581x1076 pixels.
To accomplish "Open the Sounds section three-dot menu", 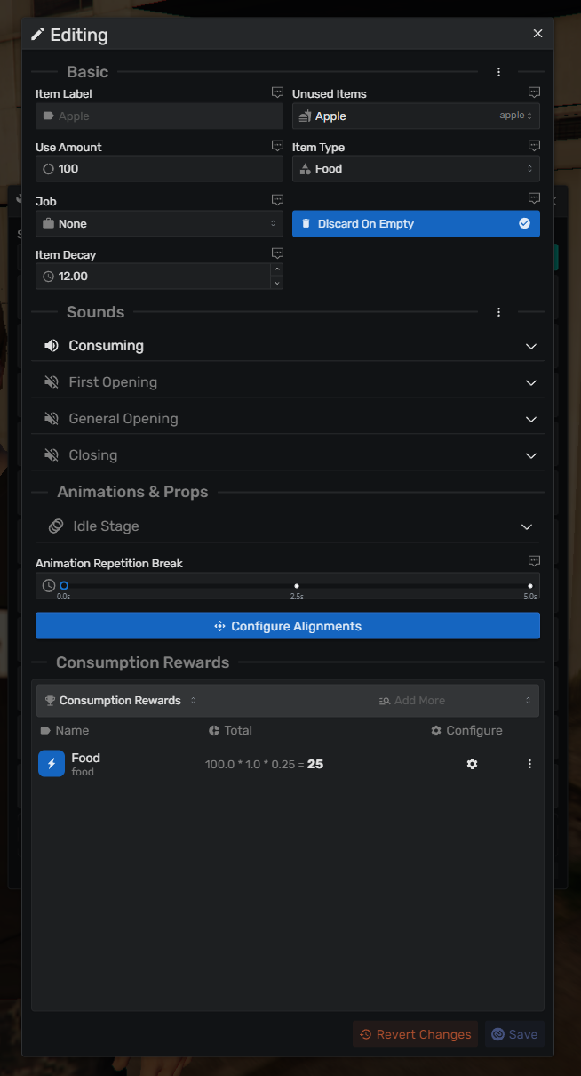I will point(498,312).
